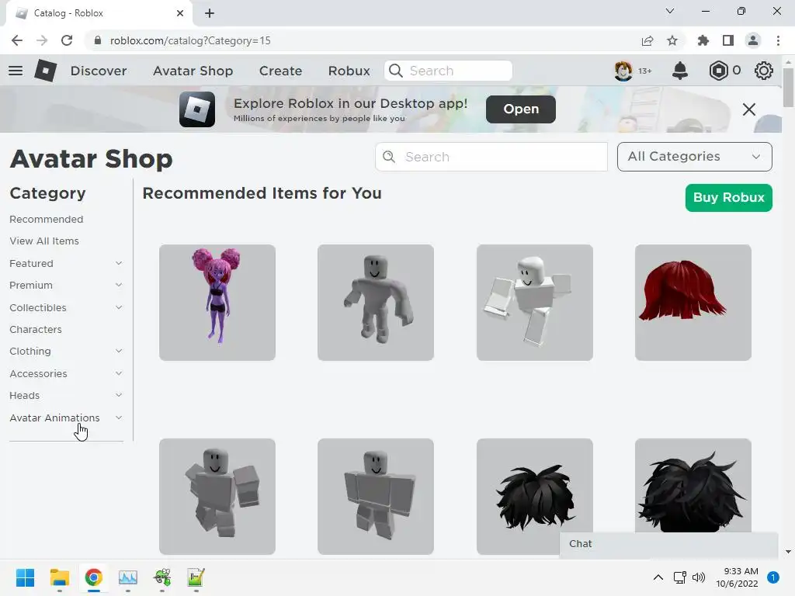Open the Robux balance icon
Viewport: 795px width, 596px height.
[718, 71]
